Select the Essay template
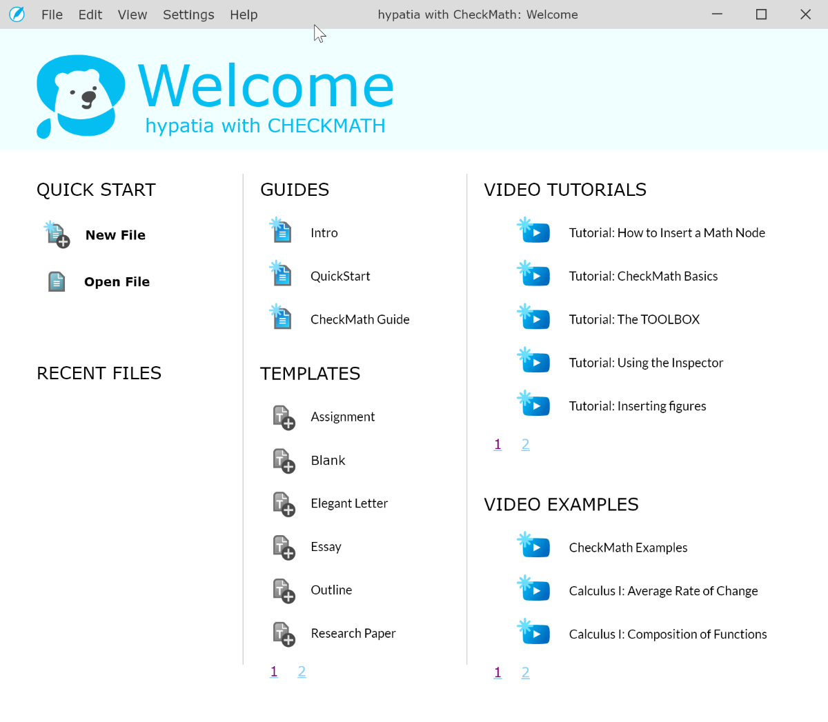The width and height of the screenshot is (828, 722). click(x=326, y=548)
